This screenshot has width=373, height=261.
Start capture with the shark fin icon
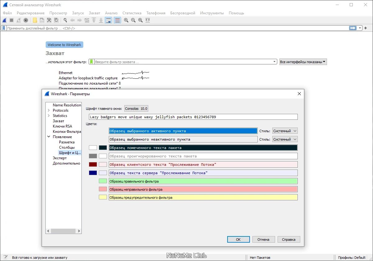coord(5,20)
